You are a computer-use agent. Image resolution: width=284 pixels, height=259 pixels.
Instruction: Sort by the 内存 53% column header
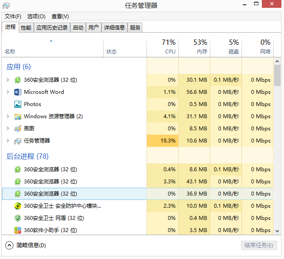click(194, 47)
